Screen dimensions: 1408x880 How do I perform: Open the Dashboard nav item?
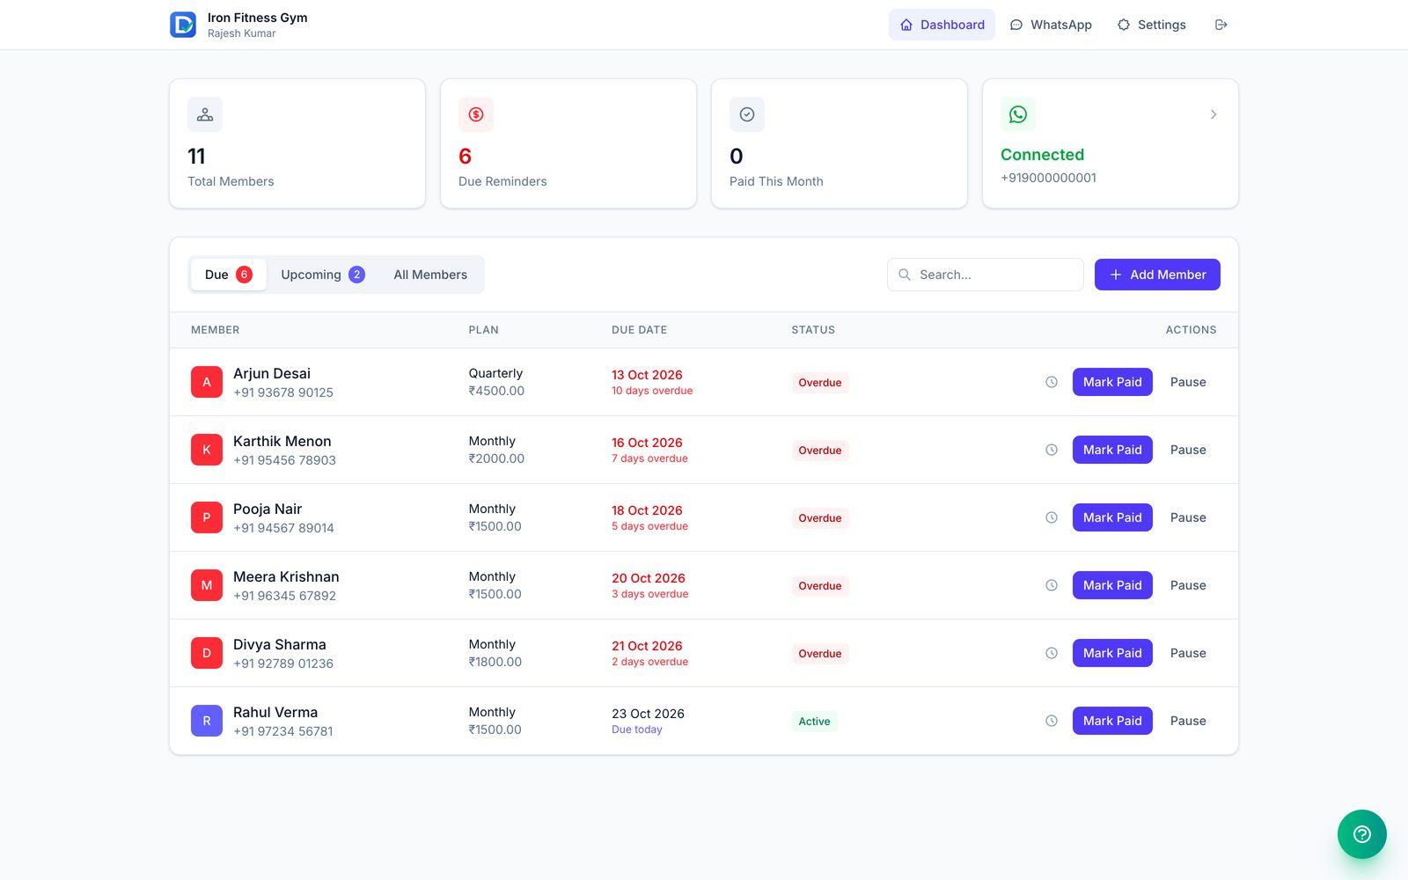click(x=942, y=25)
